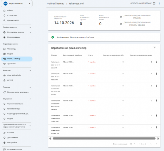
Task: Open ДАННЫЕ ОБ ИНДЕКСИРОВАНИИ СТРАНИЦ link
Action: tap(135, 17)
